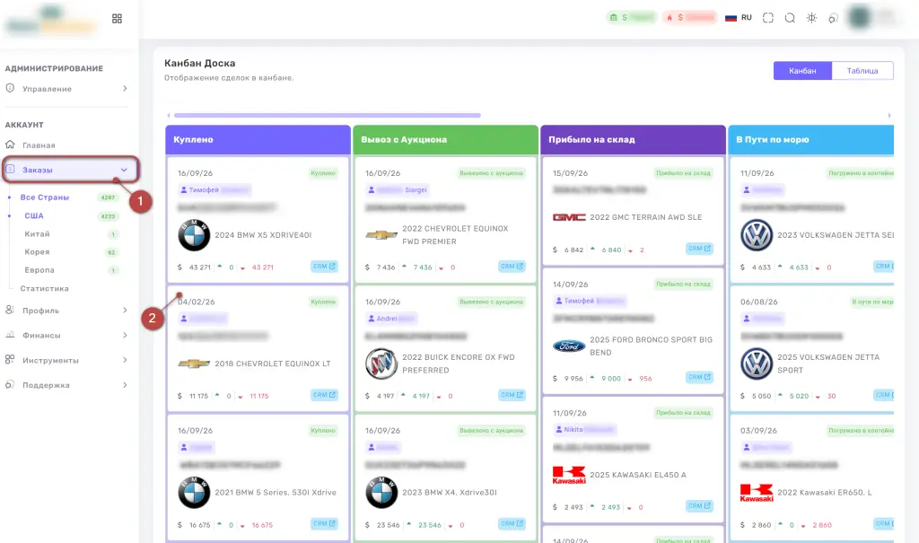The height and width of the screenshot is (543, 919).
Task: Open CRM link on 2022 Chevrolet Equinox card
Action: point(512,267)
